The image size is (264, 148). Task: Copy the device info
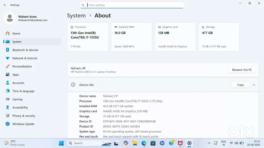(x=240, y=85)
